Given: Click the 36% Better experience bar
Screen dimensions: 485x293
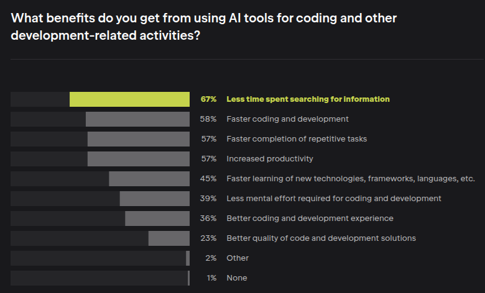Looking at the screenshot, I should click(x=157, y=219).
